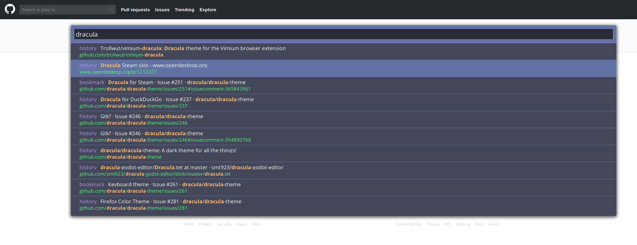Open github.com/trollwut/vimium-dracula URL line

[121, 55]
